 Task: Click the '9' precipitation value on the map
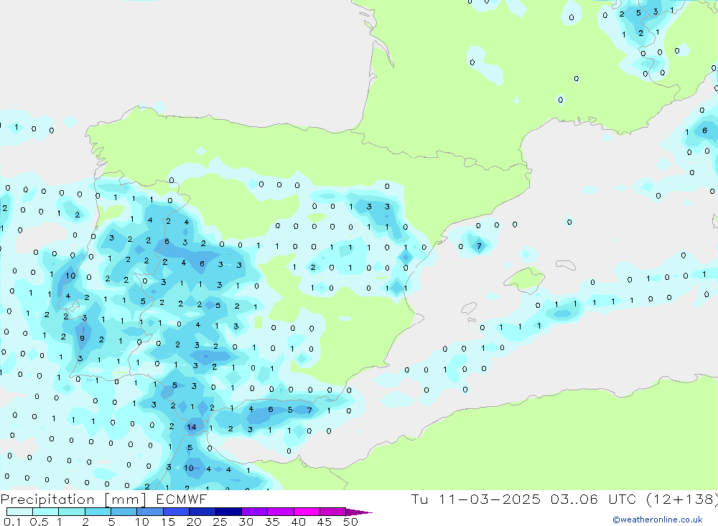tap(82, 338)
